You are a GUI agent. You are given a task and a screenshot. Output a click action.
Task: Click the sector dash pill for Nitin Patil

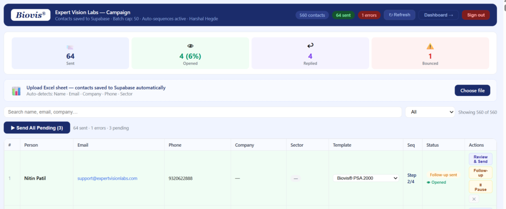[295, 178]
